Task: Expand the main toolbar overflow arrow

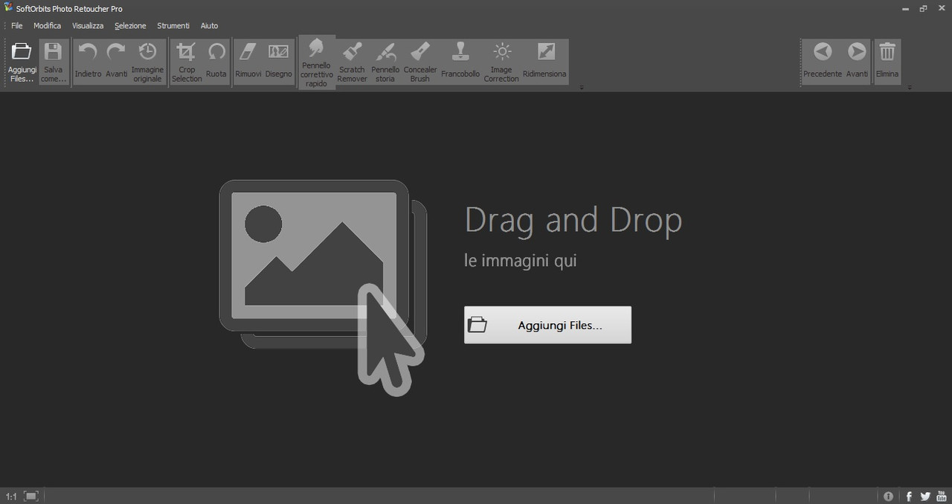Action: (582, 88)
